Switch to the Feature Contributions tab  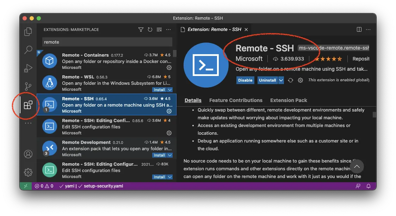[236, 100]
